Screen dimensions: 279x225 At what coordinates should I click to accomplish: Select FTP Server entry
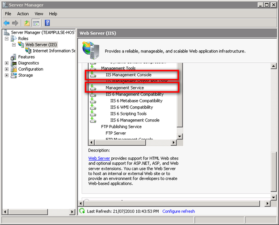(116, 133)
